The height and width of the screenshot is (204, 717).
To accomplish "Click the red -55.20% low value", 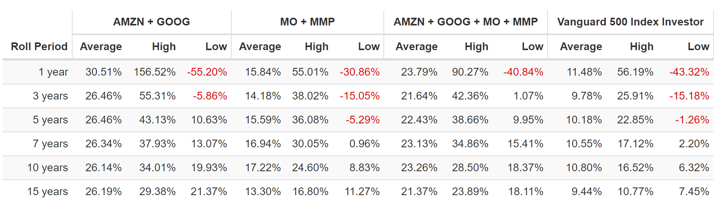I will [207, 72].
